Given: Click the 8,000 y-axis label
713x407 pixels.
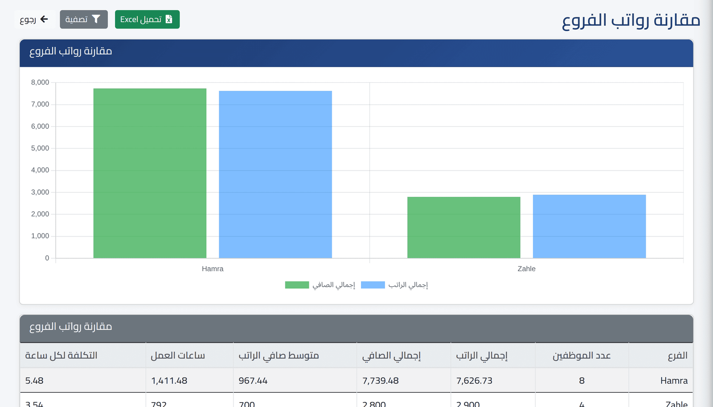Looking at the screenshot, I should 40,82.
